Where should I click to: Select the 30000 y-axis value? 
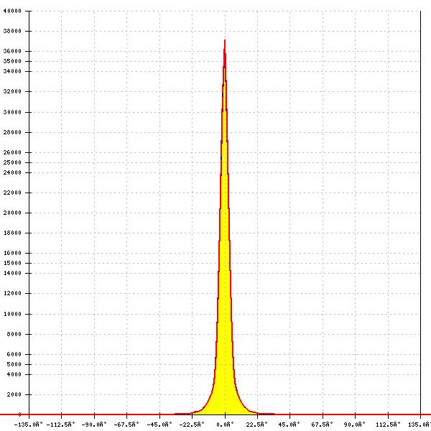12,112
